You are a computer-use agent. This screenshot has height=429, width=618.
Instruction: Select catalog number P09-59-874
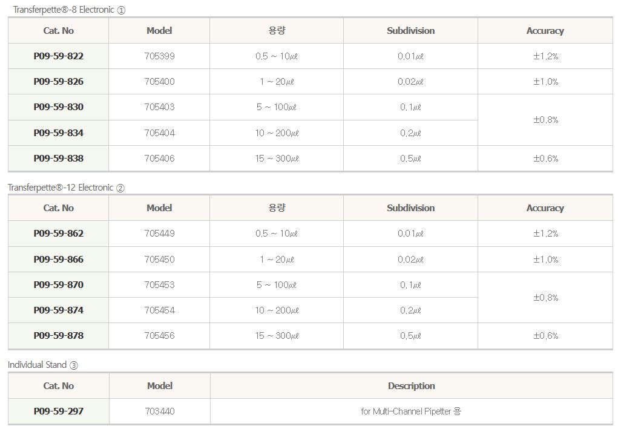59,310
